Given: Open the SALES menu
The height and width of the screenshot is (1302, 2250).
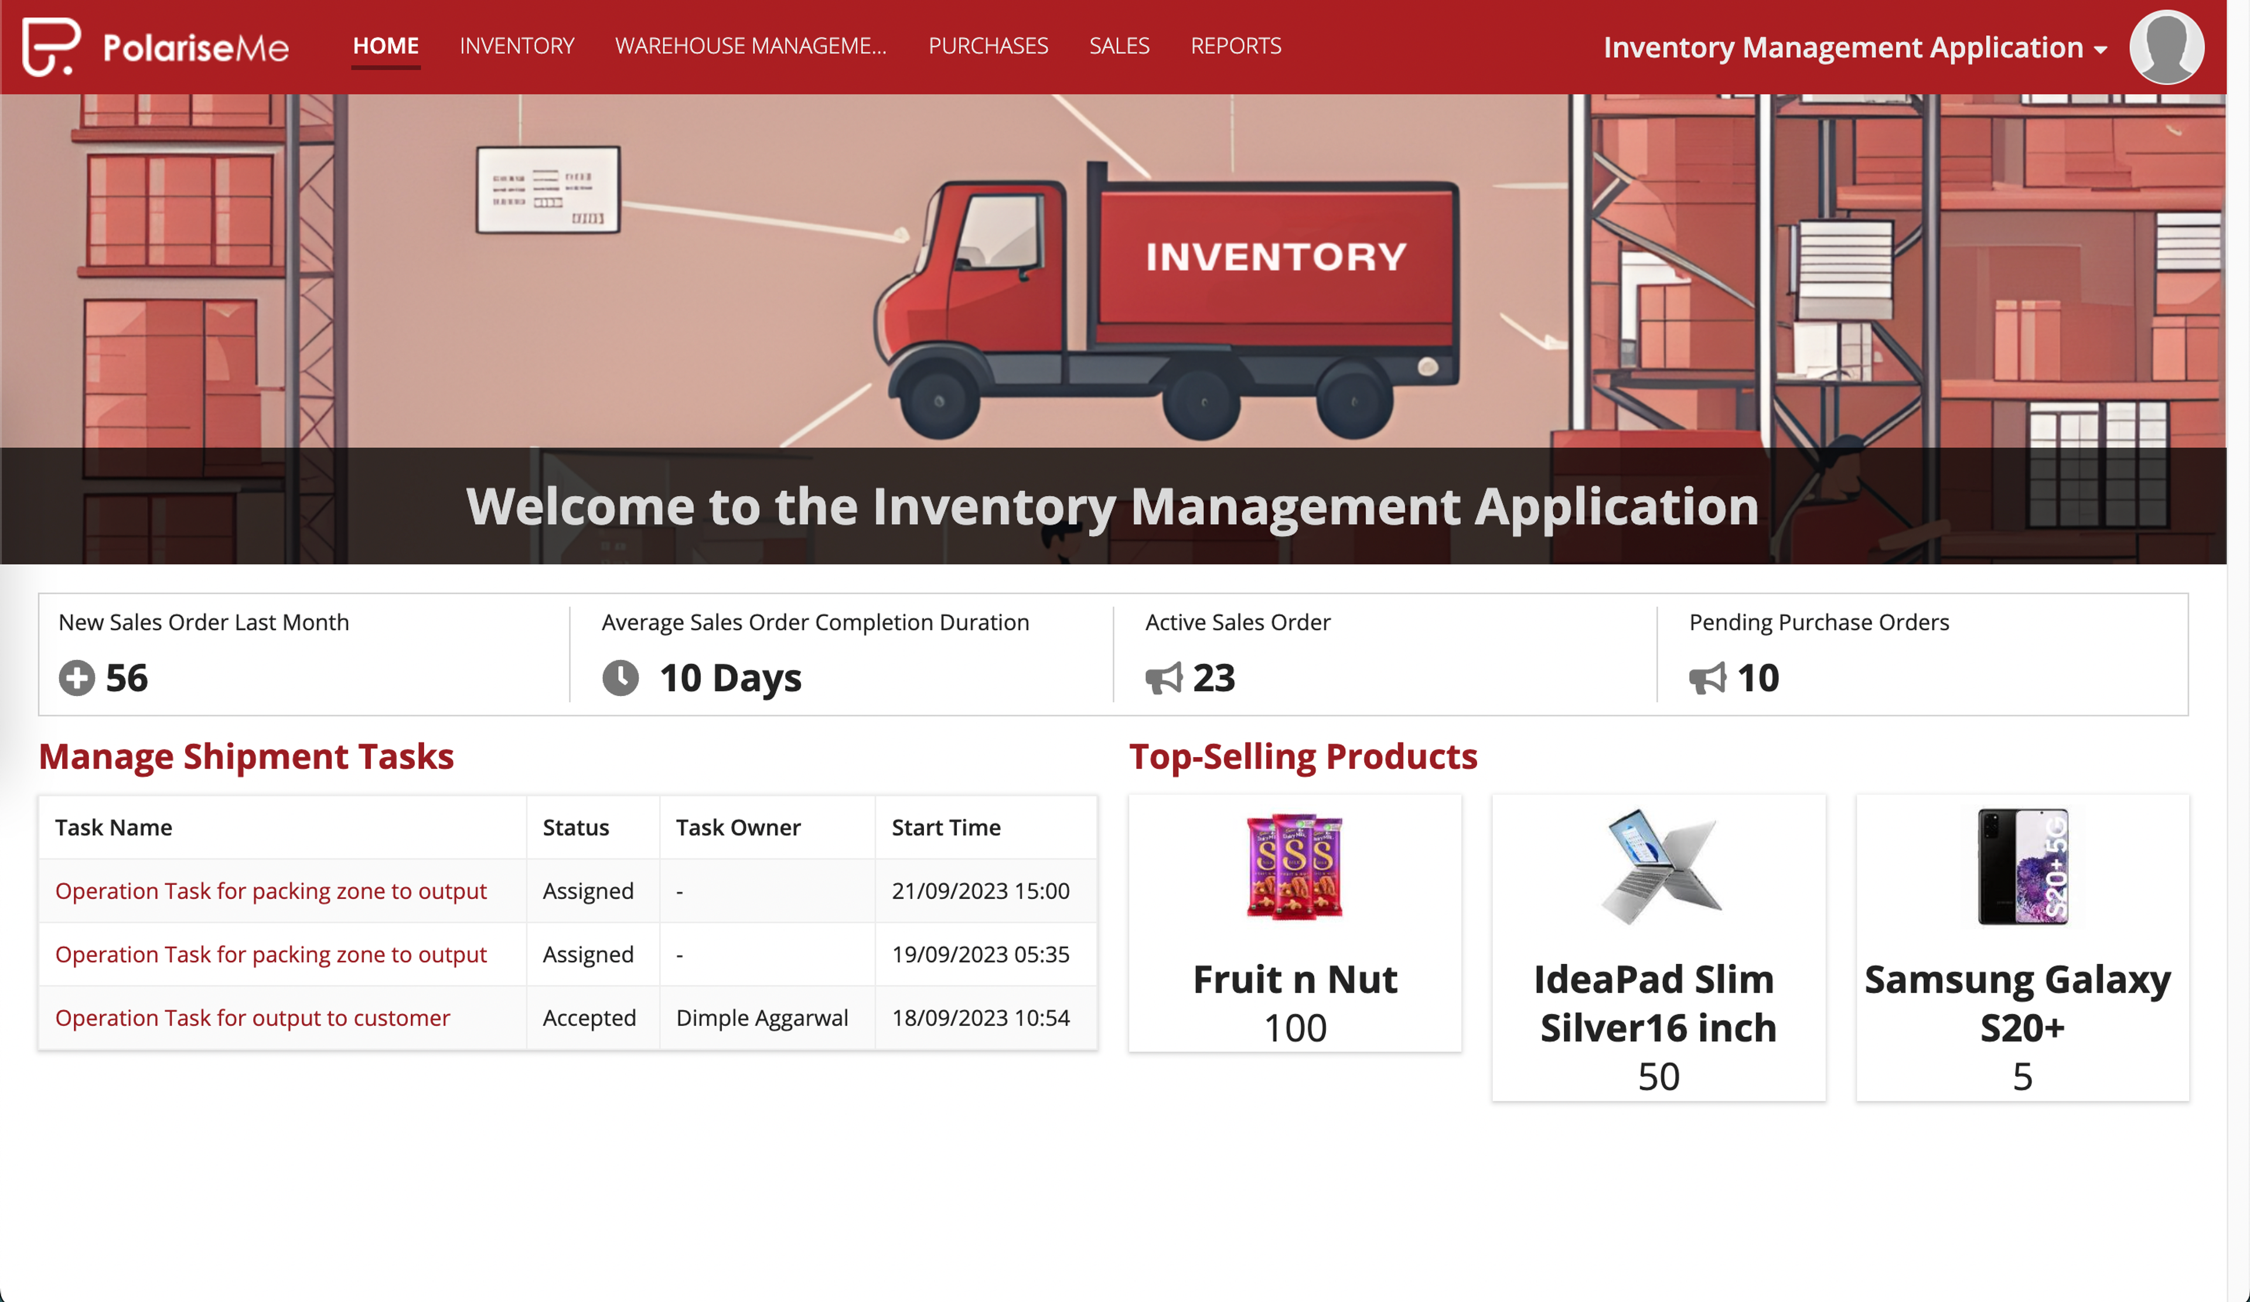Looking at the screenshot, I should [x=1120, y=46].
